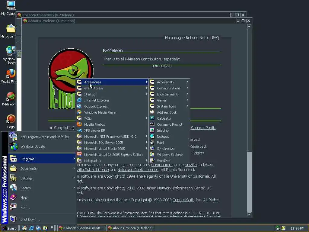This screenshot has width=309, height=232.
Task: Open Windows Update in Start menu
Action: (42, 147)
